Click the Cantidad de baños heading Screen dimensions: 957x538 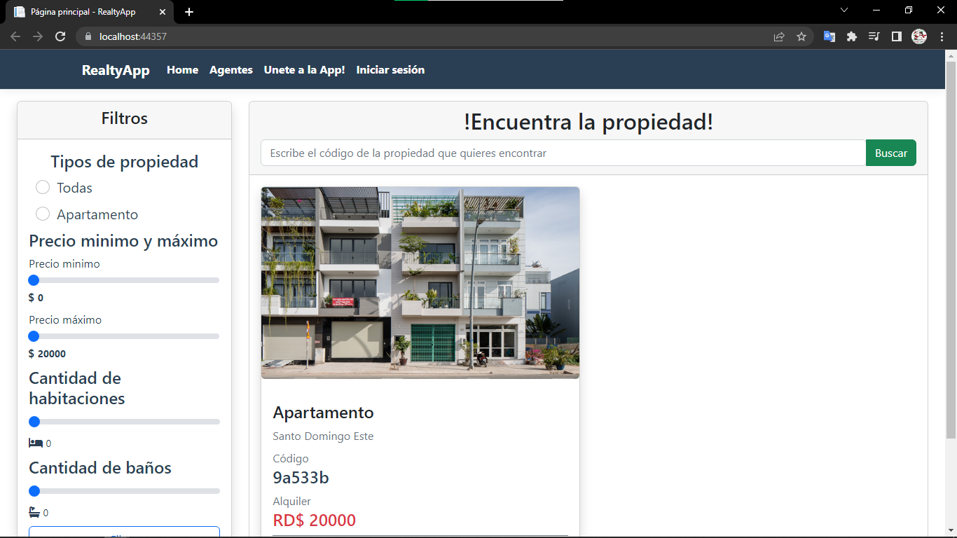click(x=100, y=468)
